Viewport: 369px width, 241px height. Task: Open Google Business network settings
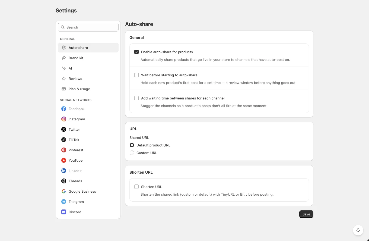88,191
